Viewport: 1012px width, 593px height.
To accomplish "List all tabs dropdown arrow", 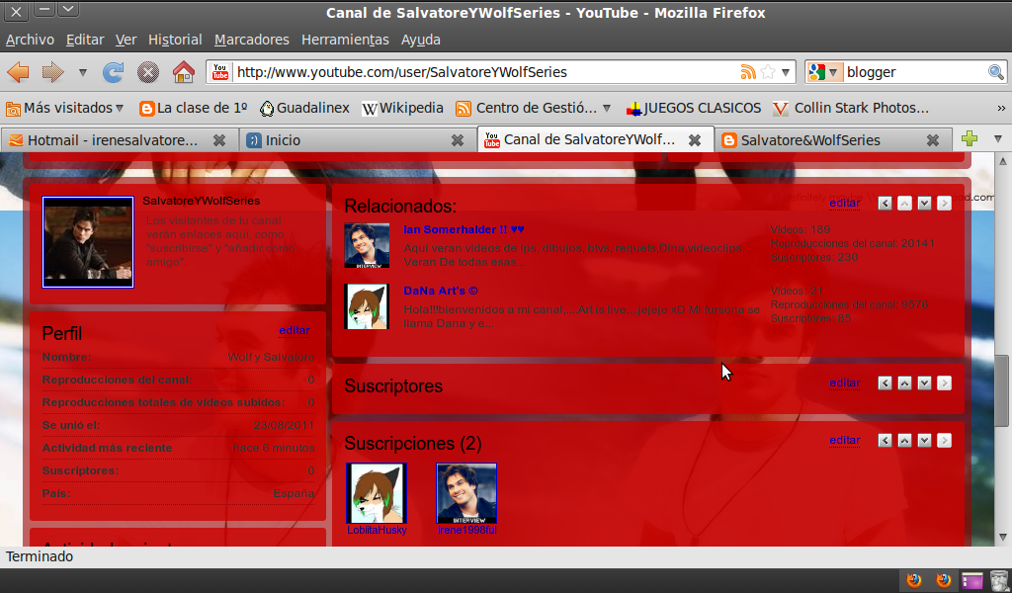I will [x=998, y=138].
